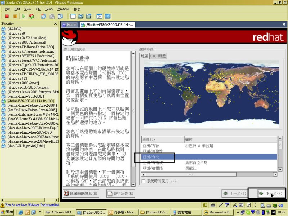Click the world map to pick a city
288x216 pixels.
(212, 94)
